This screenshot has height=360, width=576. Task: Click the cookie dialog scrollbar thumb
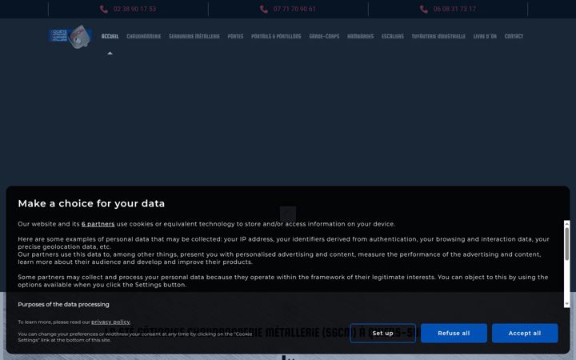(x=567, y=244)
